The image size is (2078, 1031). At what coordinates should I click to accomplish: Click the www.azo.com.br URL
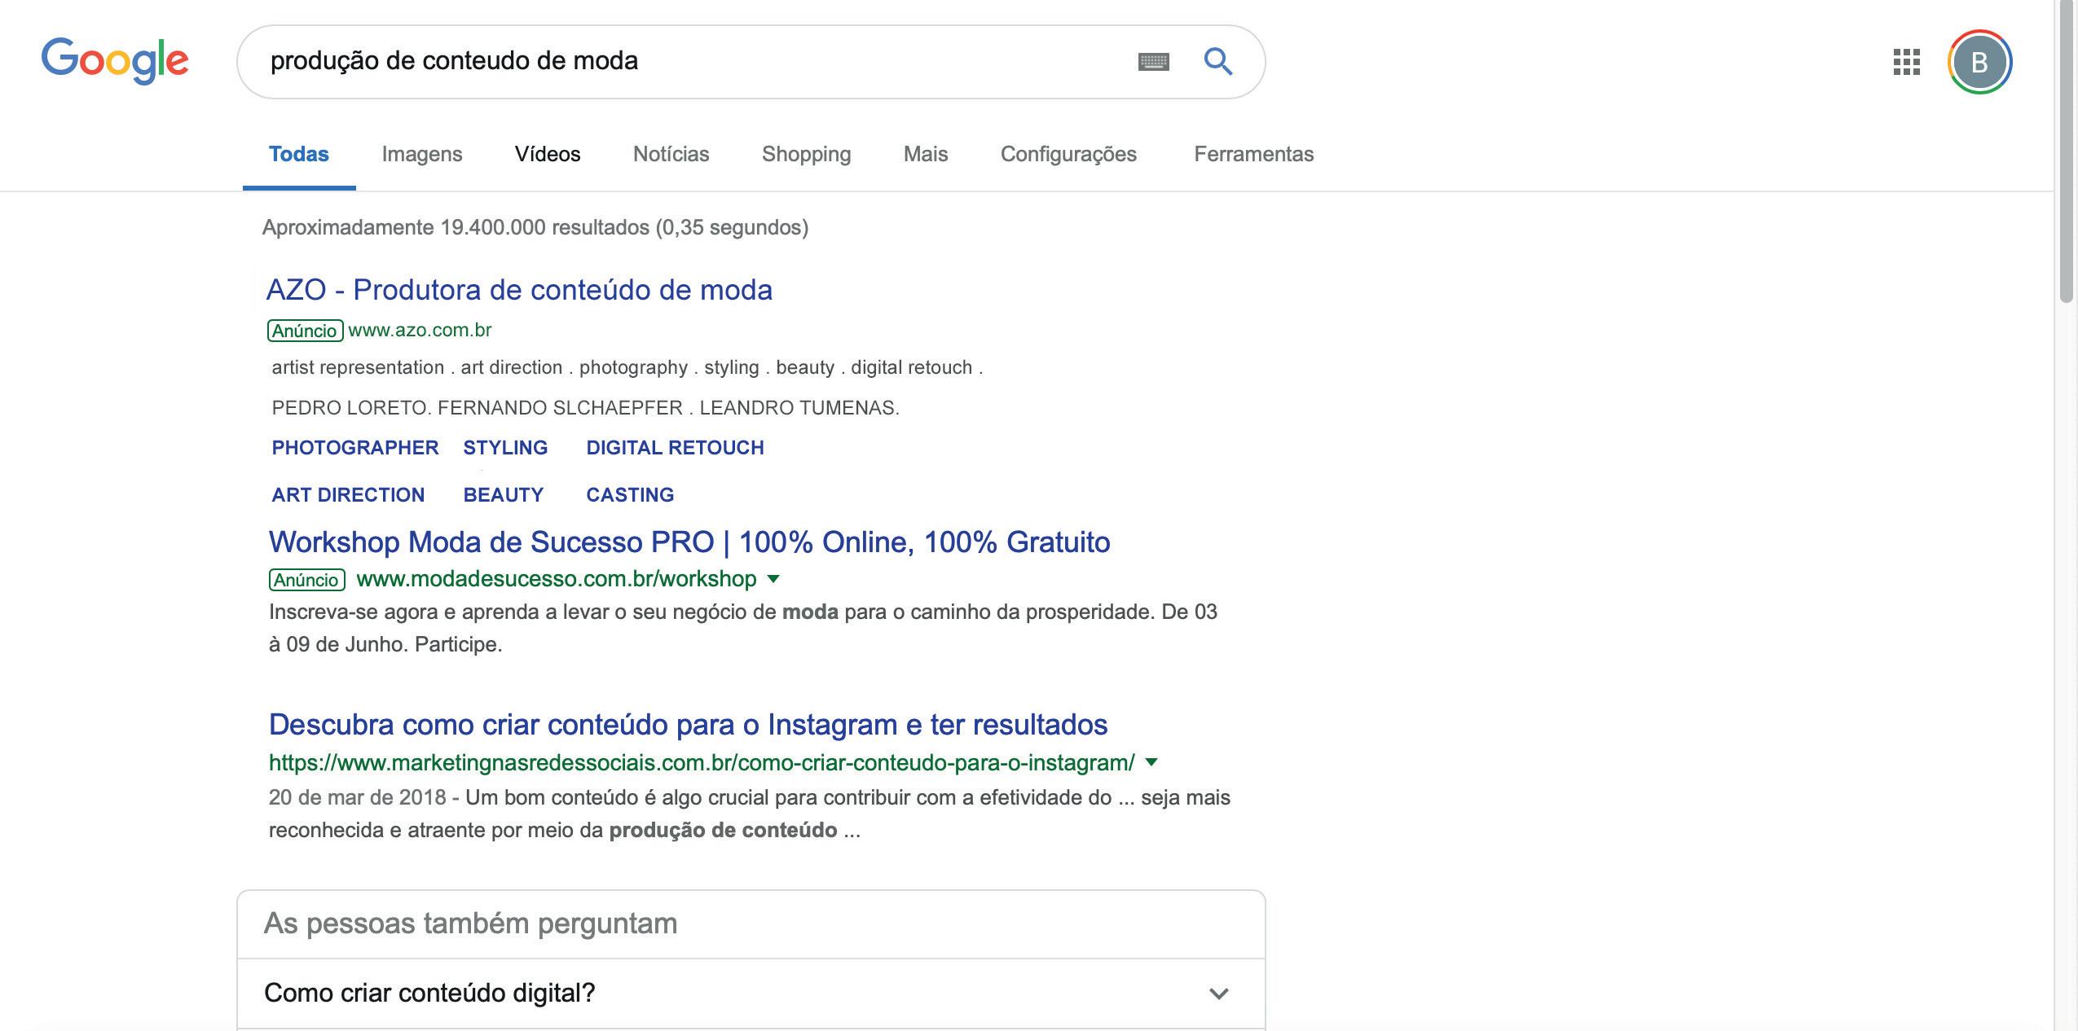pyautogui.click(x=420, y=330)
